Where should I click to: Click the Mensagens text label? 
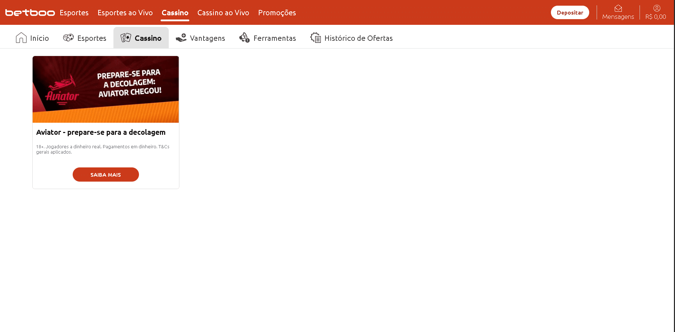coord(618,17)
